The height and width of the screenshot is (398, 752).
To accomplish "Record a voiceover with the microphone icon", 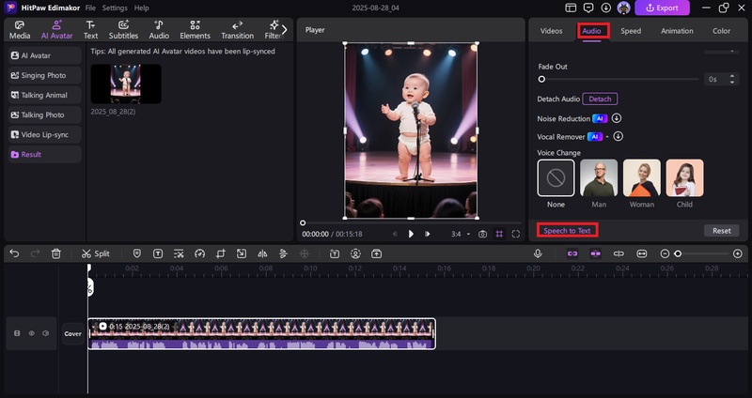I will (x=538, y=253).
